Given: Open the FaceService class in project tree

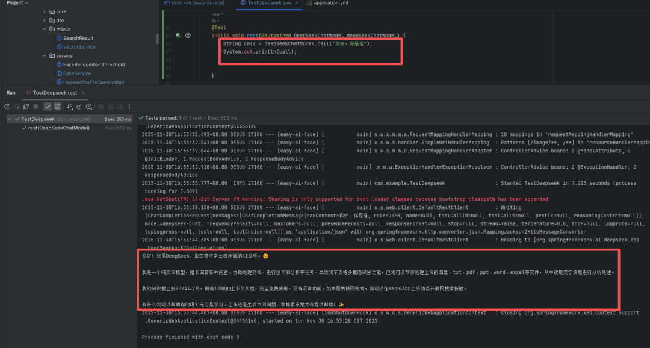Looking at the screenshot, I should (77, 73).
